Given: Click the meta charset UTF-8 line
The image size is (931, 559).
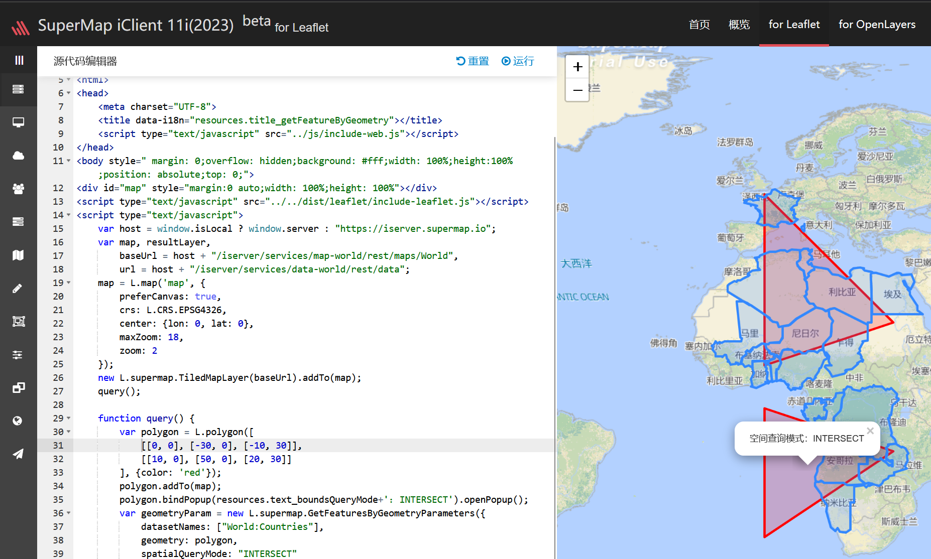Looking at the screenshot, I should coord(157,107).
